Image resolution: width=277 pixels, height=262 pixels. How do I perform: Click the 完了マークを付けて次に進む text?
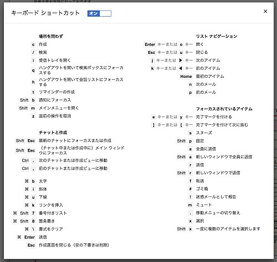point(222,125)
